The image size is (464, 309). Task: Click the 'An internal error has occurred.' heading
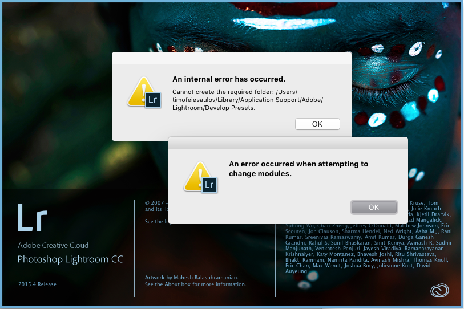[229, 79]
